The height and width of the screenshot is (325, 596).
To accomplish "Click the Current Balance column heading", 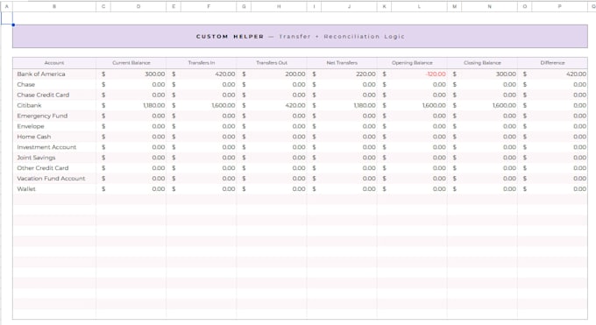I will pos(131,63).
